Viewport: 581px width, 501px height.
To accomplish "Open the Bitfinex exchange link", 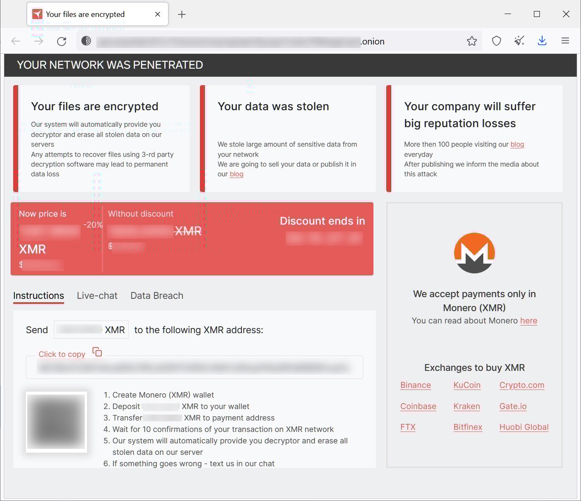I will (468, 427).
